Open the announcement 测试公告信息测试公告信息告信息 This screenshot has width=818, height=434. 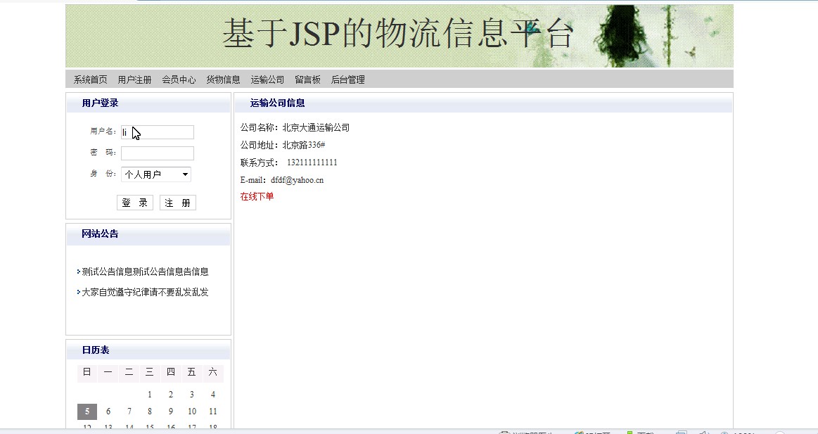145,272
